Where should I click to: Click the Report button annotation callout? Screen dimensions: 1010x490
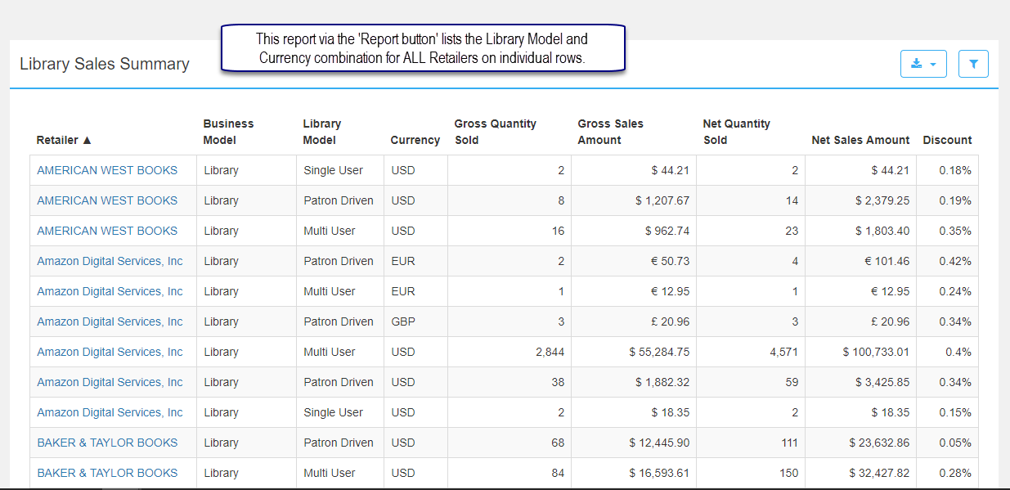(423, 48)
